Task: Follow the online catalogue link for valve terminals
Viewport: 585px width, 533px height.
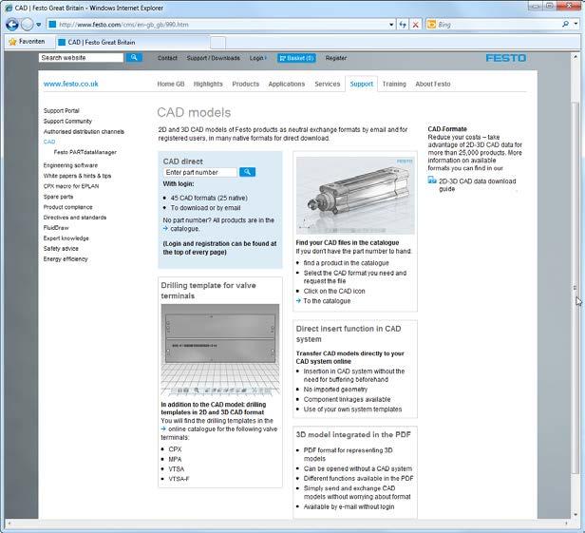Action: pos(192,429)
